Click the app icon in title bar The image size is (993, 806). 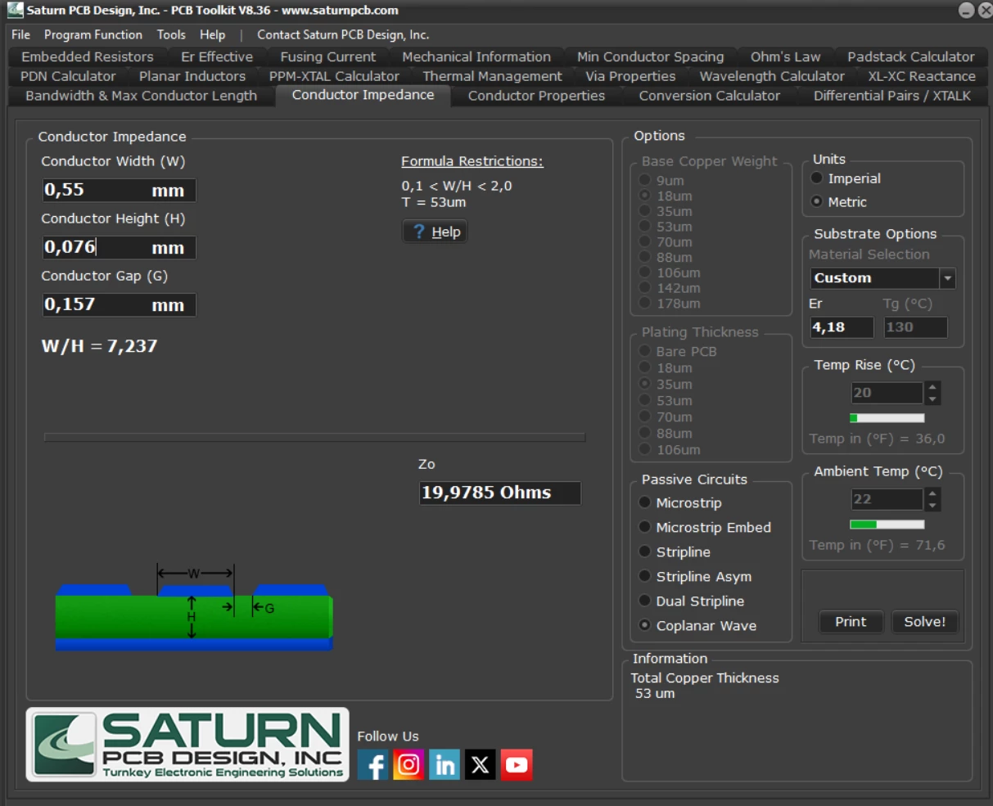point(15,11)
